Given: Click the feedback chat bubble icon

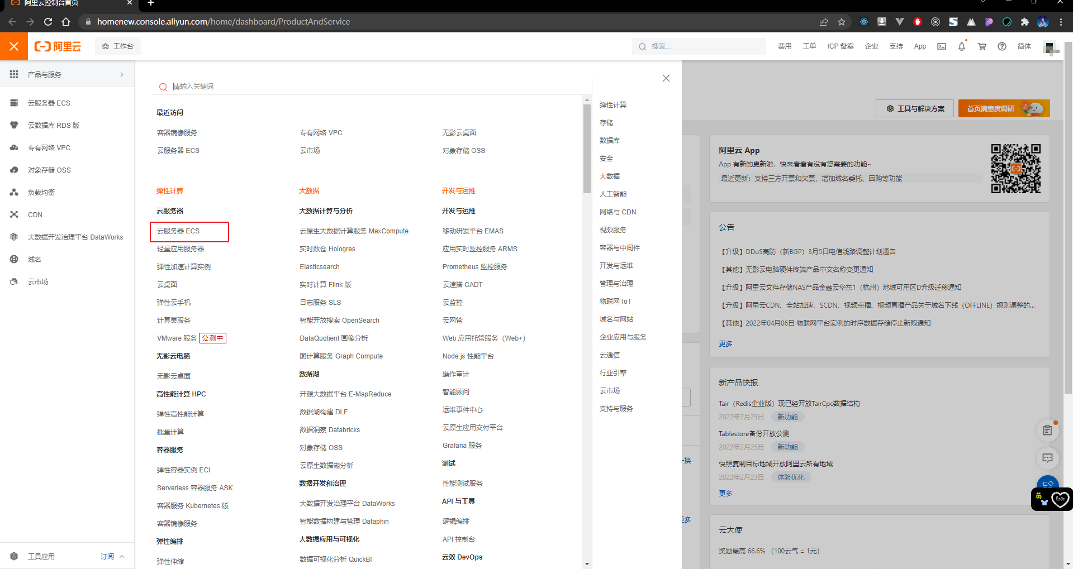Looking at the screenshot, I should pyautogui.click(x=1047, y=458).
